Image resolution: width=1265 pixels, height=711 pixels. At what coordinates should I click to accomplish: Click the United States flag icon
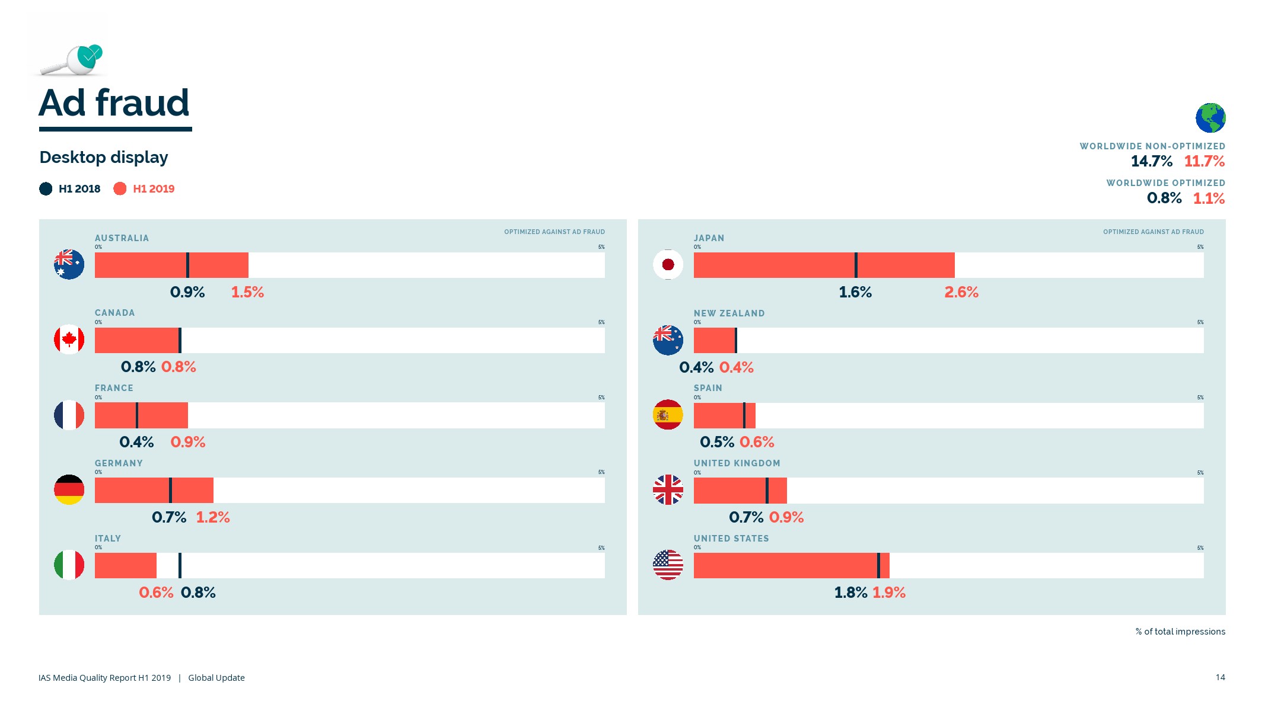tap(668, 565)
